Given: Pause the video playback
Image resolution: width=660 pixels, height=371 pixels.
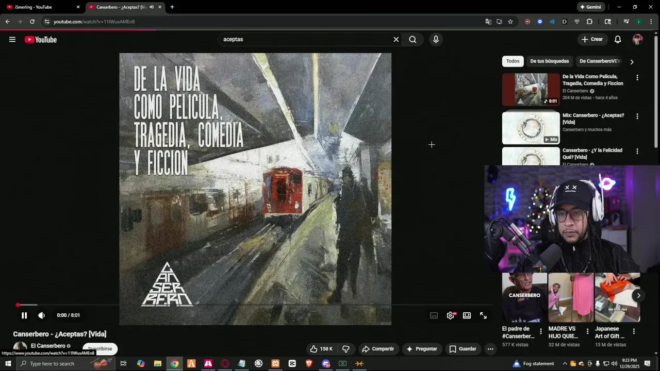Looking at the screenshot, I should click(x=24, y=315).
